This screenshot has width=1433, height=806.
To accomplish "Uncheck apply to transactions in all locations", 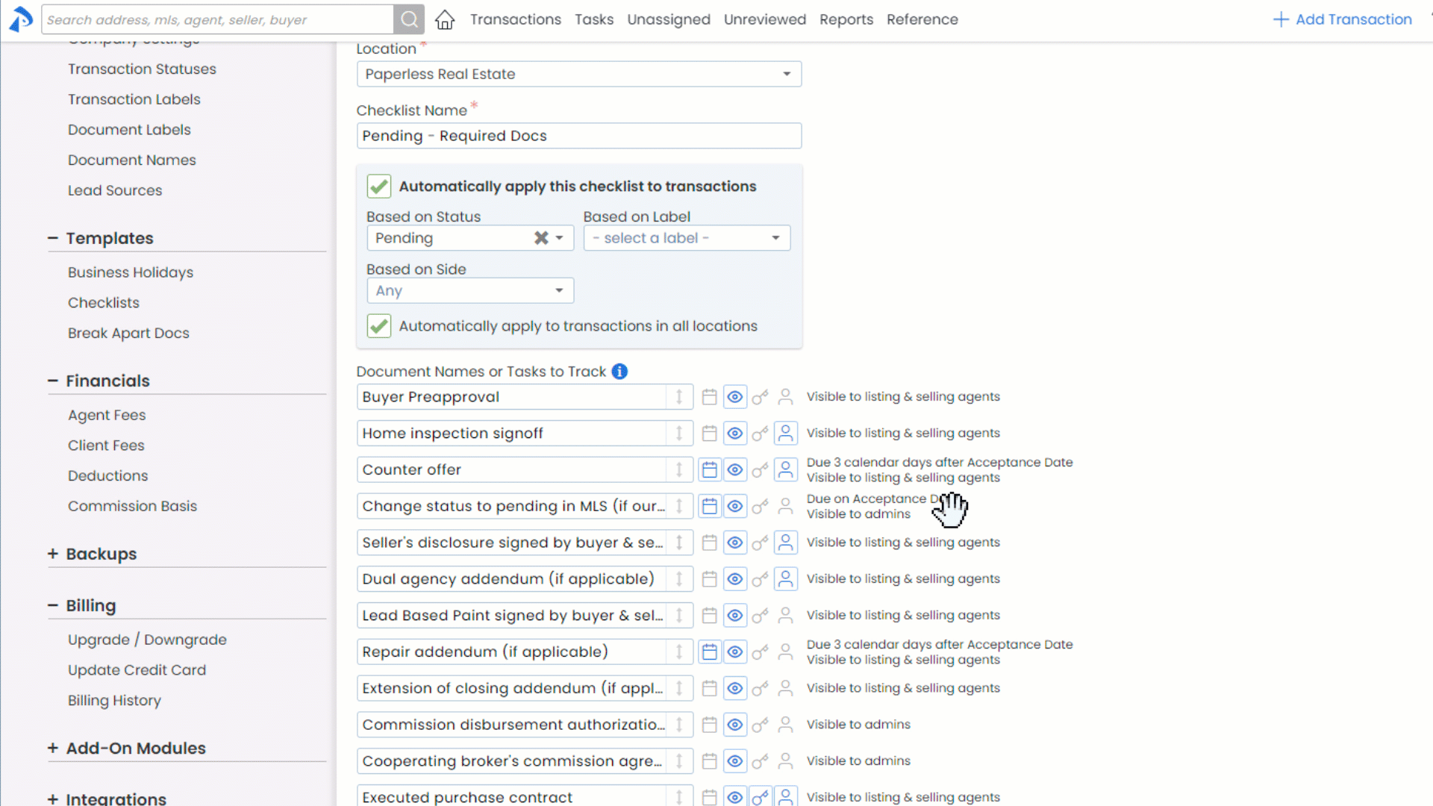I will (379, 326).
